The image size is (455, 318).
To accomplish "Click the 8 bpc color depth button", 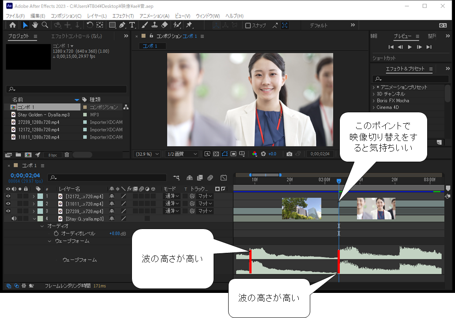I will pyautogui.click(x=53, y=155).
